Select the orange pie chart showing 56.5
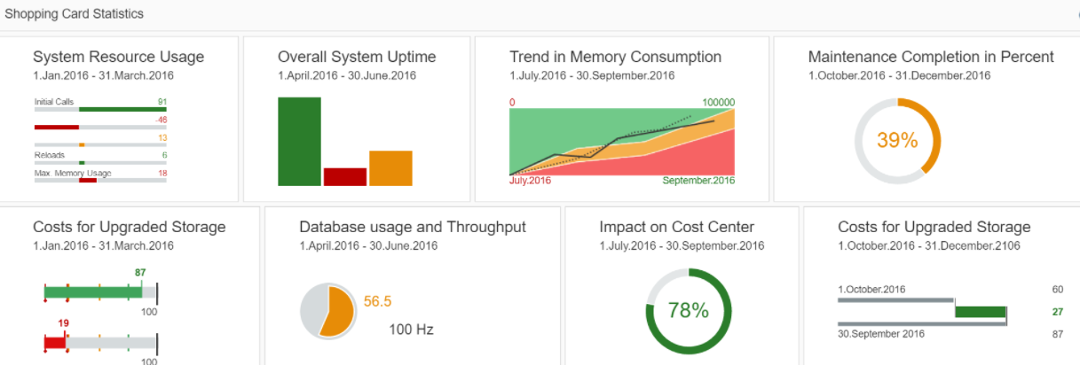Viewport: 1080px width, 365px height. (x=328, y=311)
